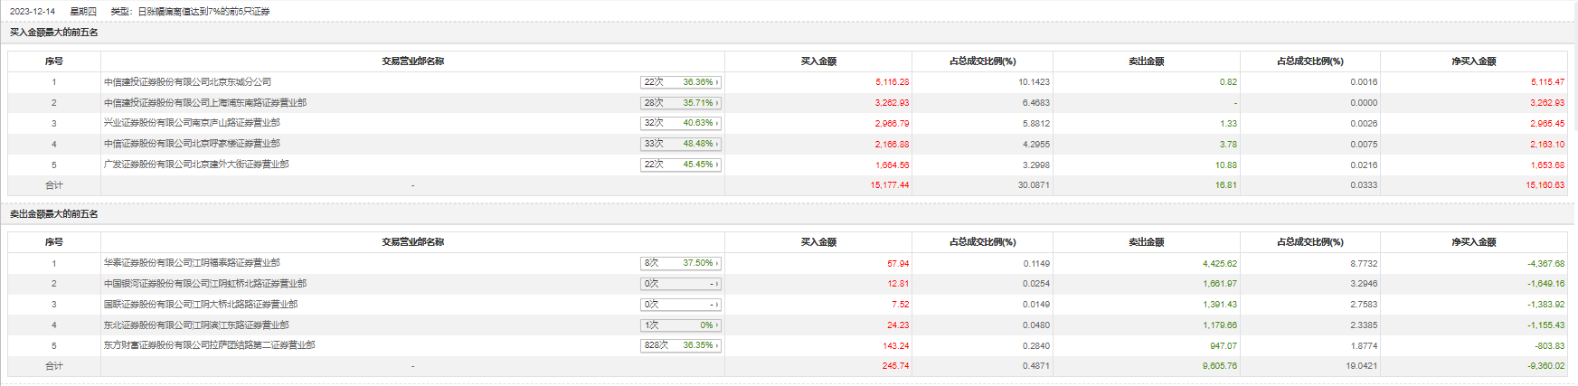Click 华泰证券江阴福泰路证券营业部 link
Screen dimensions: 1578x386
coord(192,263)
